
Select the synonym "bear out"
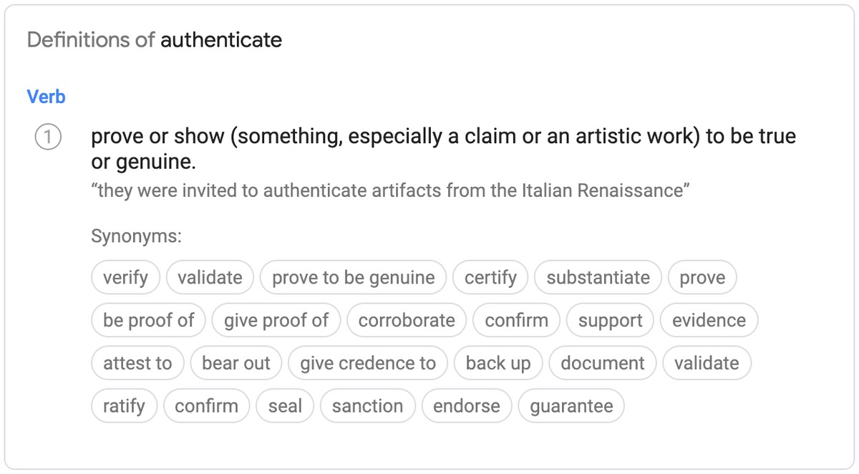[x=236, y=363]
